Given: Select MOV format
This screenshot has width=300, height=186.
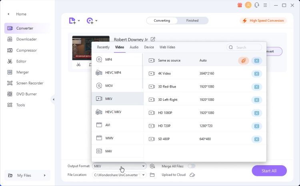Looking at the screenshot, I should click(x=118, y=86).
